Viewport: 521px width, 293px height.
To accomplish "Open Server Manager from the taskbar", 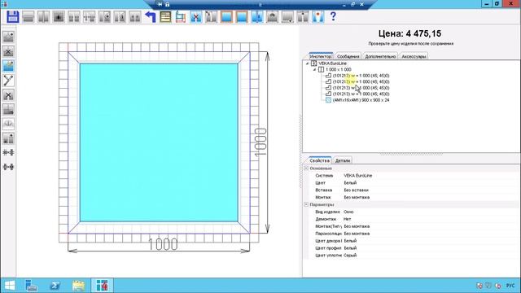I will (31, 286).
